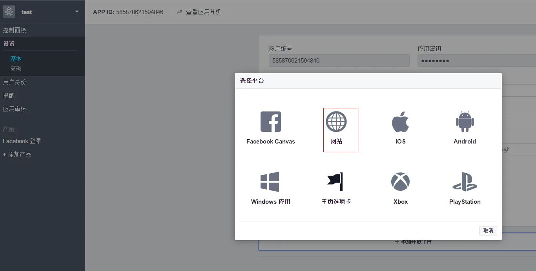Click the 选择平台 dialog title

pos(252,81)
